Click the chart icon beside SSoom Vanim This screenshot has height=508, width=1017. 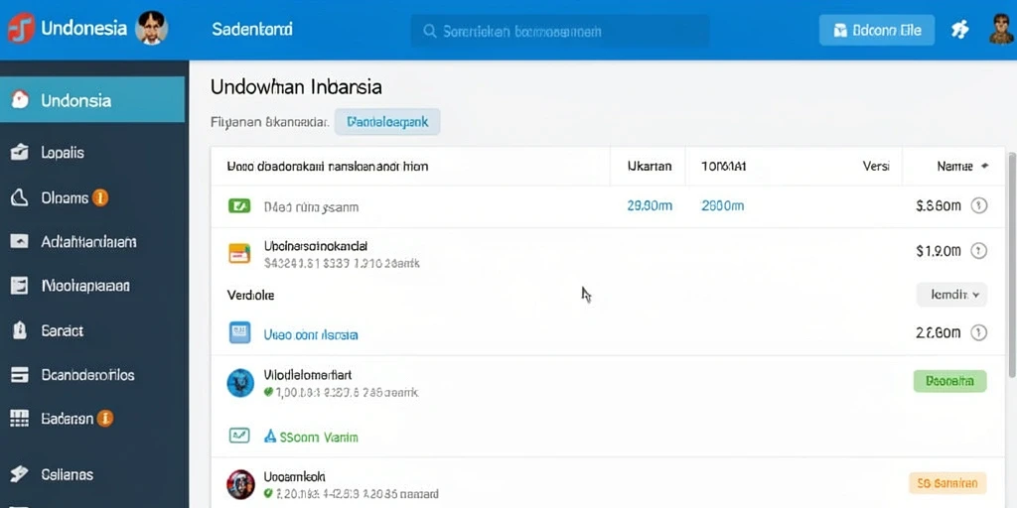click(x=240, y=437)
